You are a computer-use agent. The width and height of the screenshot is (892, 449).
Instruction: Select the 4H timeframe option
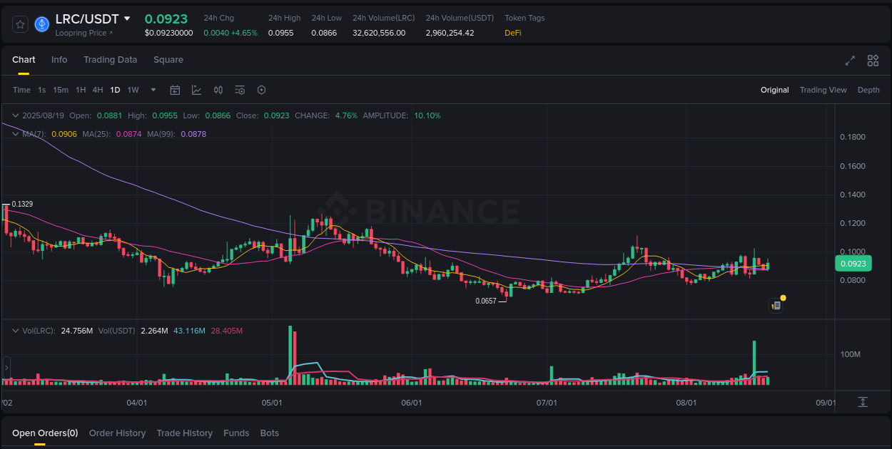[98, 90]
